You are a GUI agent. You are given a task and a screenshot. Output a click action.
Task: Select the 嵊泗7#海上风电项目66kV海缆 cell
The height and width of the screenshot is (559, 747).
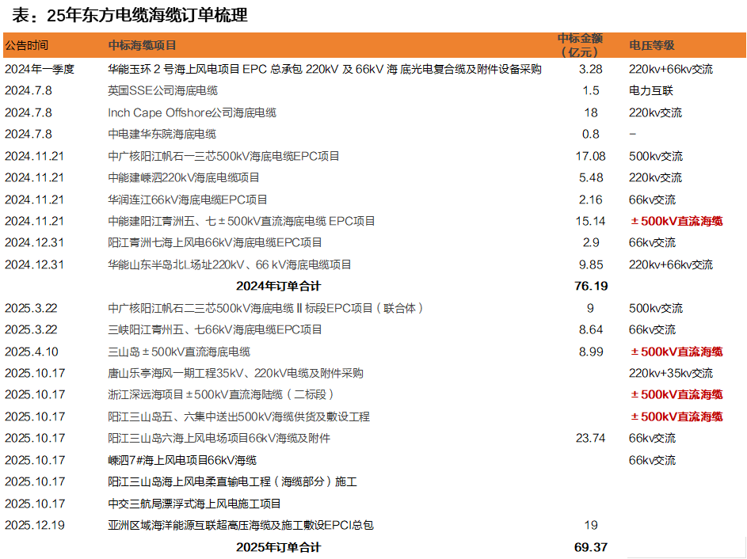click(181, 460)
